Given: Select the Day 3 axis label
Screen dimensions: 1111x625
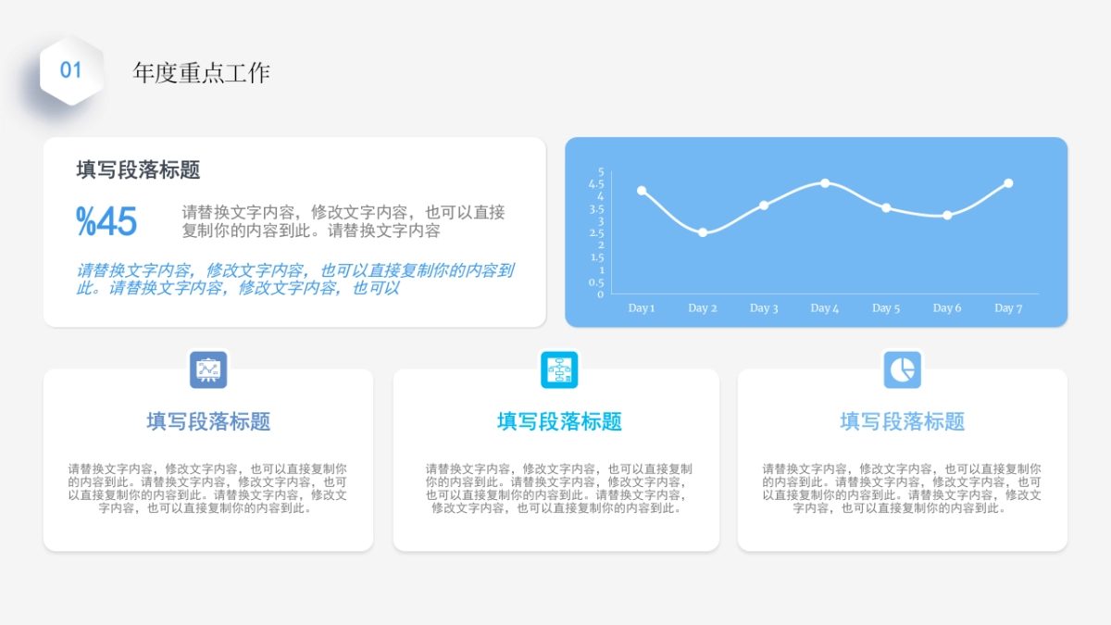Looking at the screenshot, I should [x=763, y=308].
